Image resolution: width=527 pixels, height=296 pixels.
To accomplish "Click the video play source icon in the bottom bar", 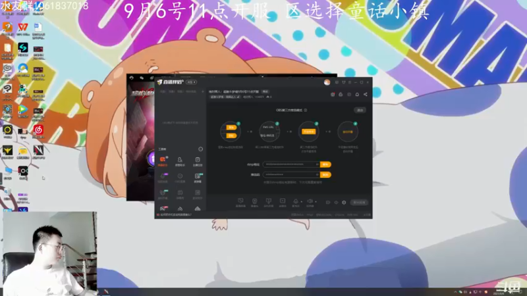I will point(283,202).
